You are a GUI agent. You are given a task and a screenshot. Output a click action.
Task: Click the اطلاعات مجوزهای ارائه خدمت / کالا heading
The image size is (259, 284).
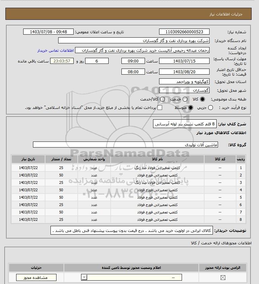click(x=221, y=243)
